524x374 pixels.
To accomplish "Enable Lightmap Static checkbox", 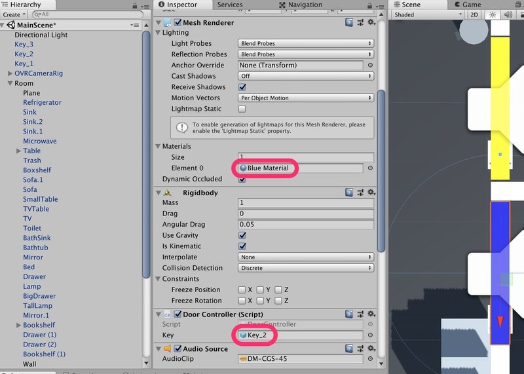I will pos(242,109).
